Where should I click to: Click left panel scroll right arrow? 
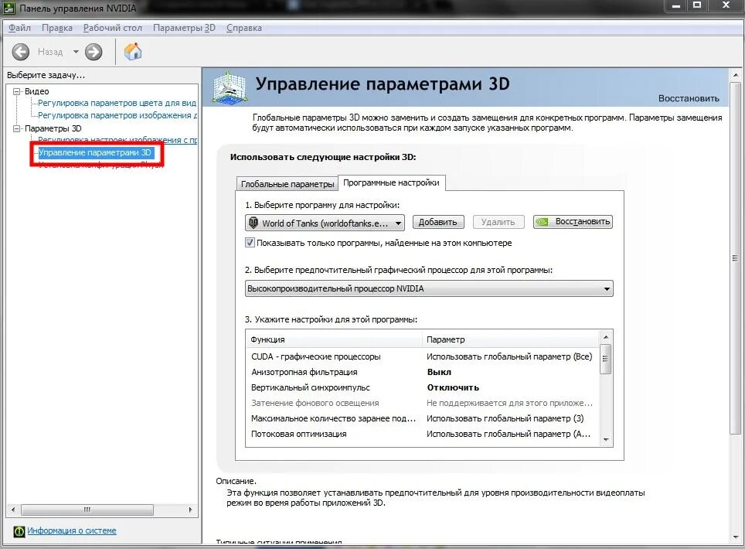click(x=191, y=510)
